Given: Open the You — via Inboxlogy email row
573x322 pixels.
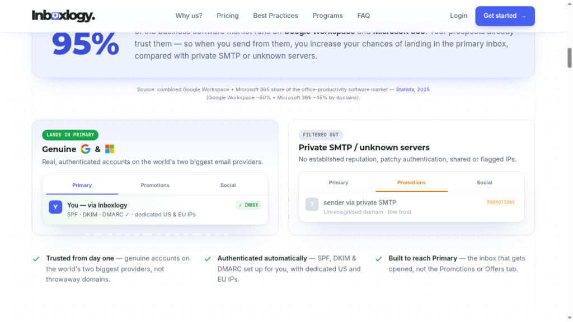Looking at the screenshot, I should [x=155, y=210].
